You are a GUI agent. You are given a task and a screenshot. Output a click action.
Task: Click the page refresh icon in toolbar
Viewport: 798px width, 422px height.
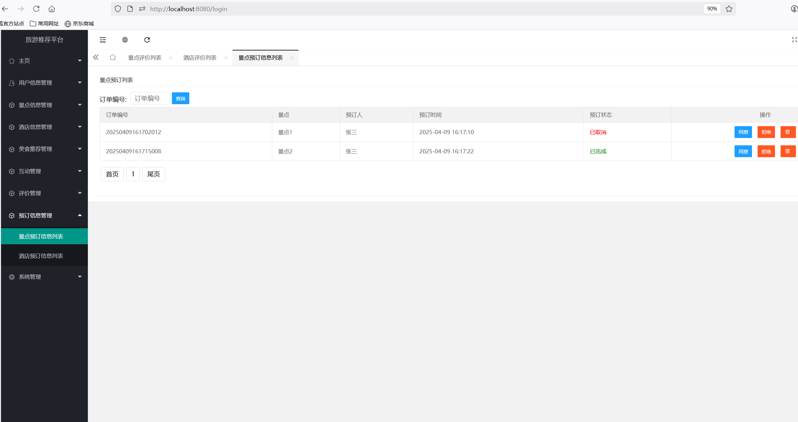click(x=147, y=40)
